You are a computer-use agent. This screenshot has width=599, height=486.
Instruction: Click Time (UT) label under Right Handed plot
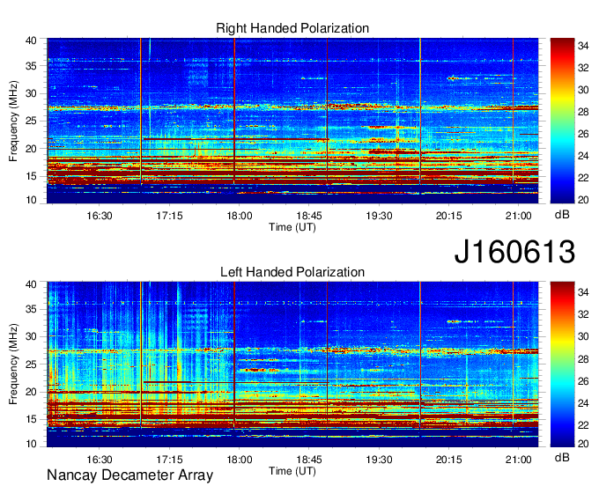[292, 227]
